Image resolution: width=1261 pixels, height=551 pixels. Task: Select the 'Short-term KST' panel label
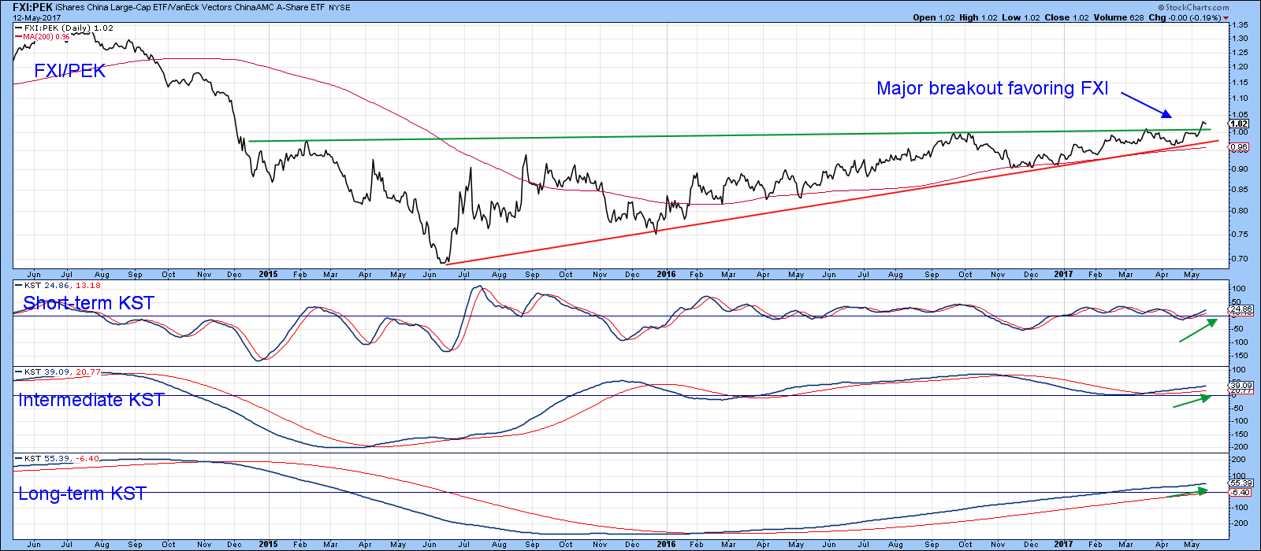point(88,303)
